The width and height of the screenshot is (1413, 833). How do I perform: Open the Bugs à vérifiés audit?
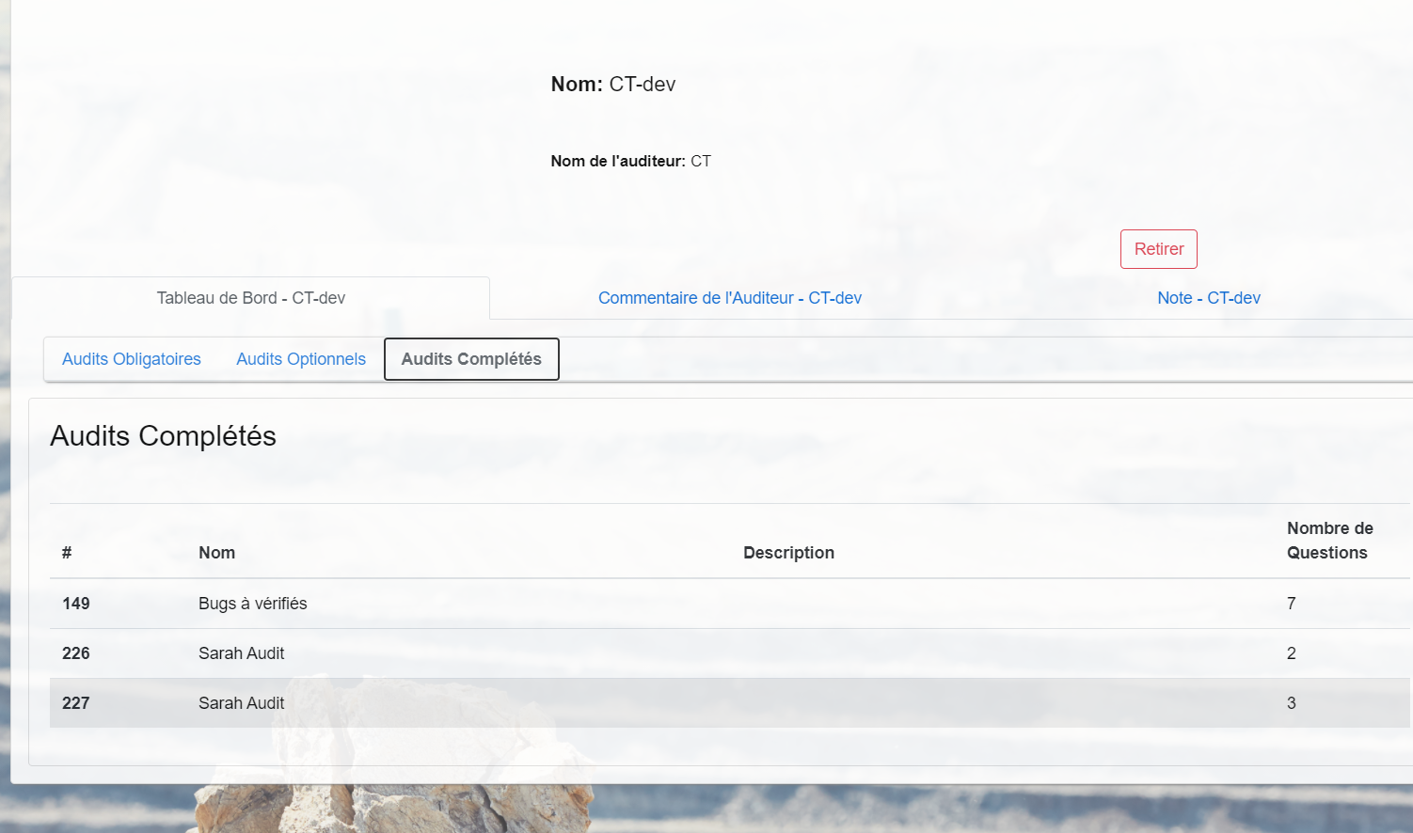click(x=252, y=604)
